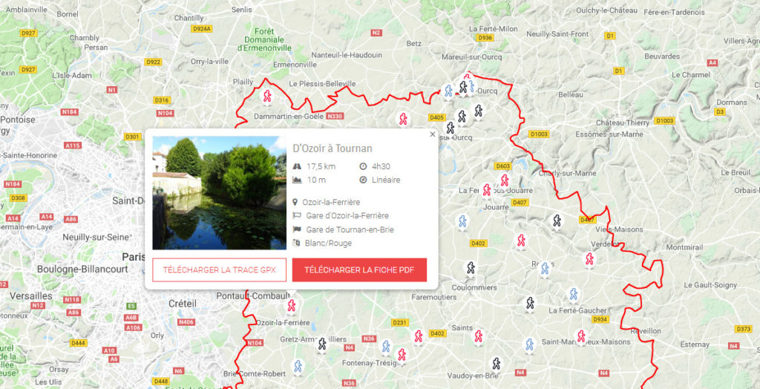The width and height of the screenshot is (760, 389).
Task: Open the black hiker marker west of Viels-Maisons
Action: [557, 221]
